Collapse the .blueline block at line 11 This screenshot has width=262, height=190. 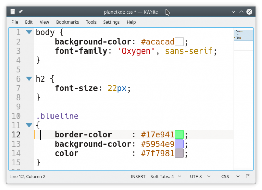29,125
